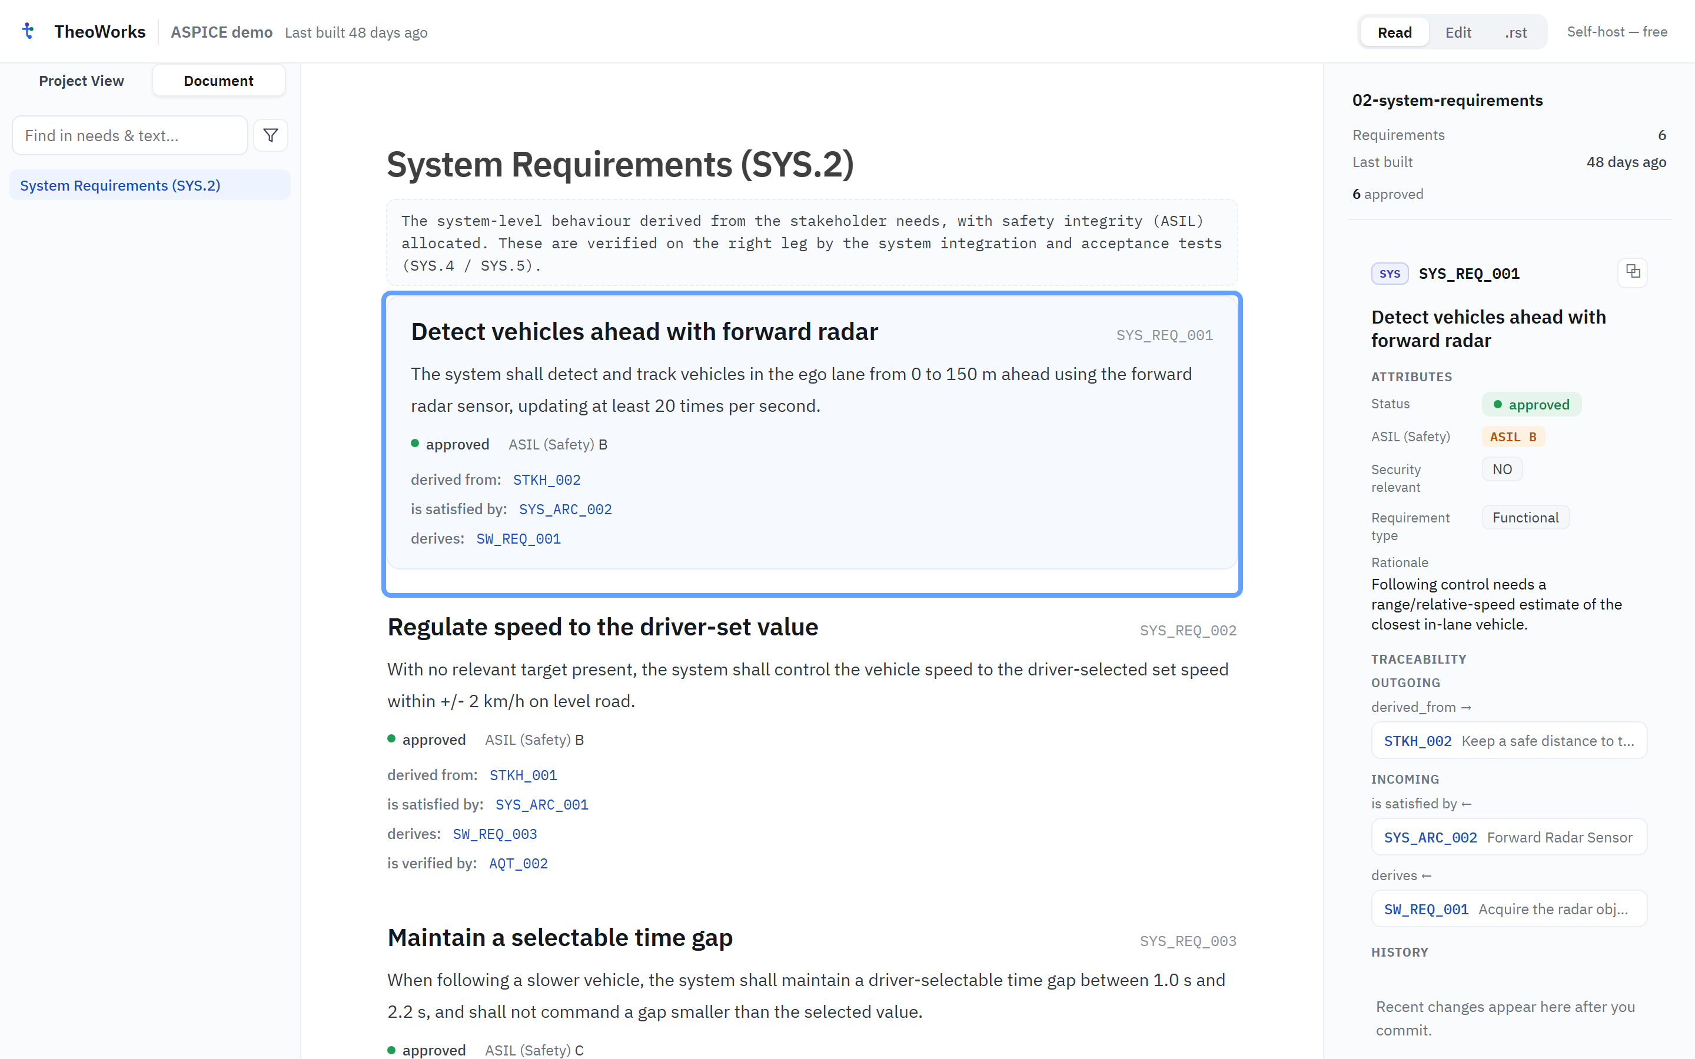Switch to Edit mode
The height and width of the screenshot is (1059, 1695).
pyautogui.click(x=1458, y=32)
